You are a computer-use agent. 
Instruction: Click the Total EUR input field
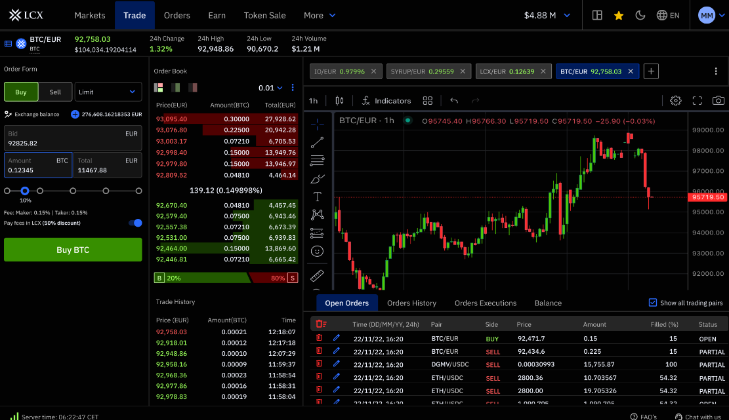pyautogui.click(x=108, y=165)
